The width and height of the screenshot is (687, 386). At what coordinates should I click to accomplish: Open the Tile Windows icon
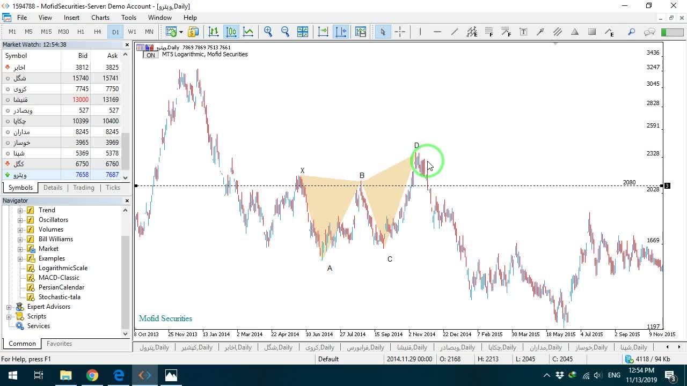click(x=303, y=32)
